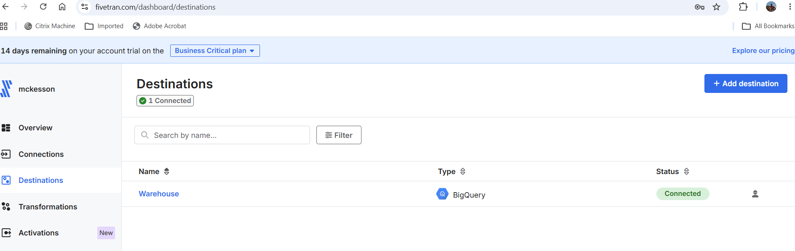
Task: Go to browser home page
Action: 62,7
